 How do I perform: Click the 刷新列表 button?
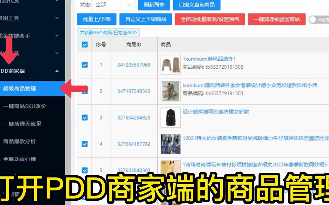154,5
